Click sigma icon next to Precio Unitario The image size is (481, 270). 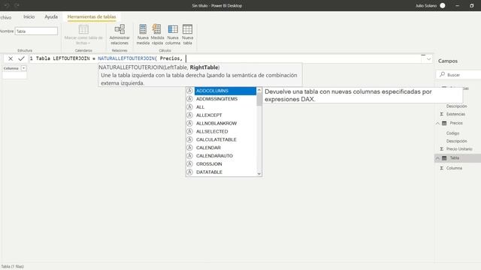tap(442, 149)
